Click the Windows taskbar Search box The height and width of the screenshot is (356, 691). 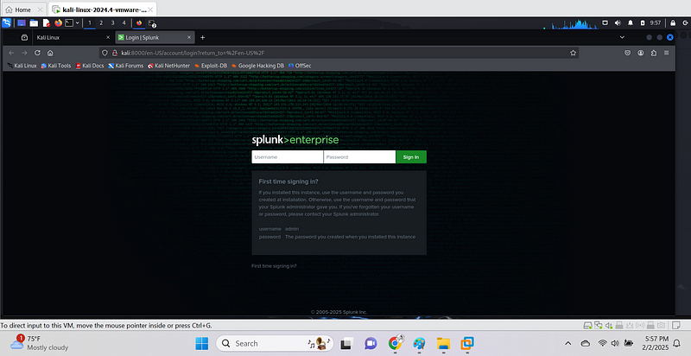[x=275, y=343]
